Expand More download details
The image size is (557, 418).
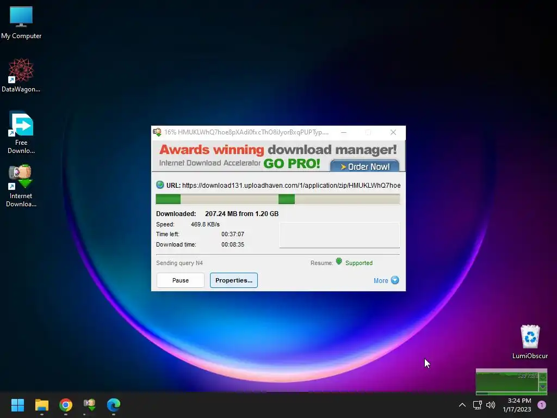pyautogui.click(x=386, y=280)
